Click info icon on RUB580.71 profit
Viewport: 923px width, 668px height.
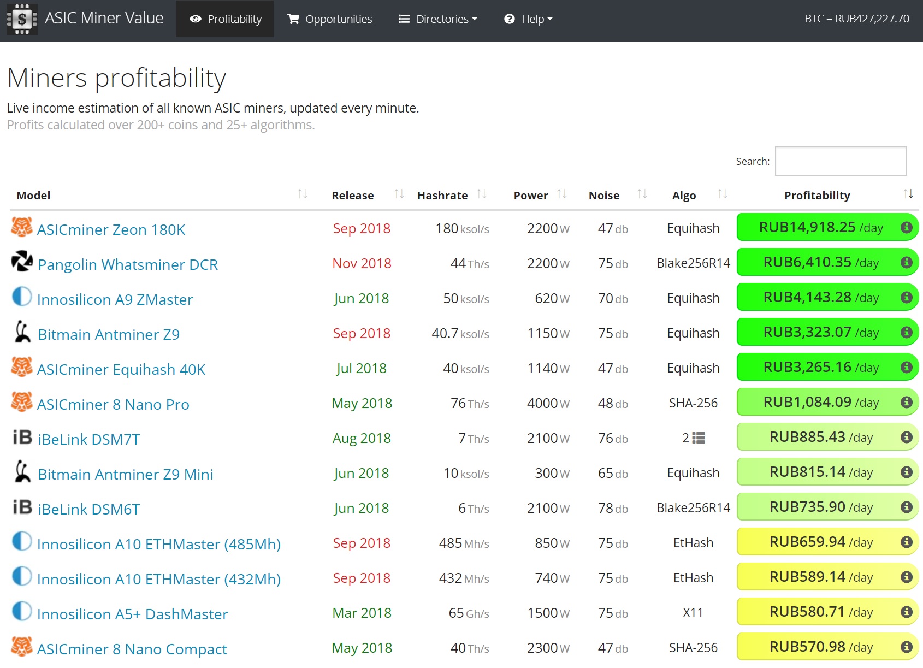click(x=907, y=612)
